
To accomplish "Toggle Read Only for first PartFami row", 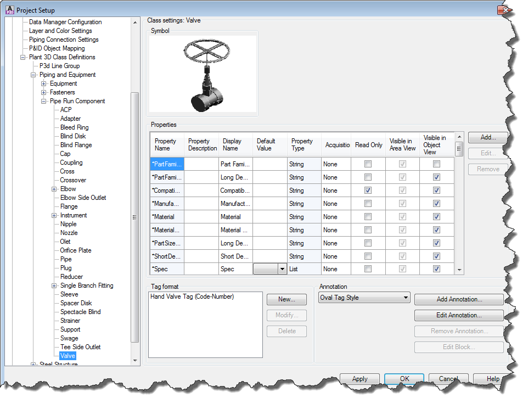I will click(x=368, y=164).
